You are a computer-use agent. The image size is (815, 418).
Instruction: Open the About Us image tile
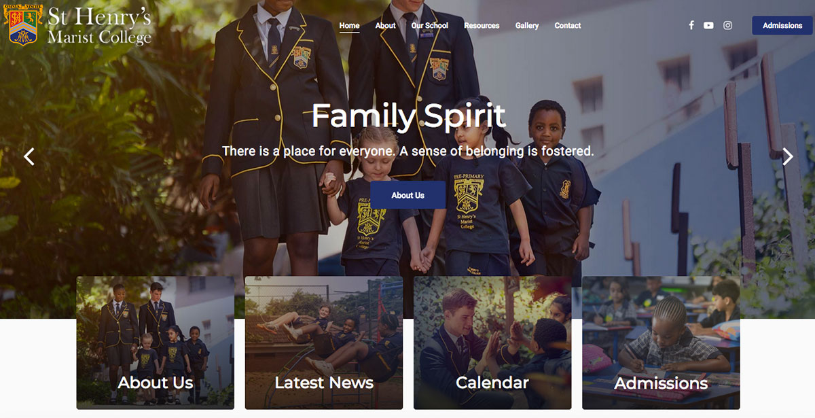(156, 343)
